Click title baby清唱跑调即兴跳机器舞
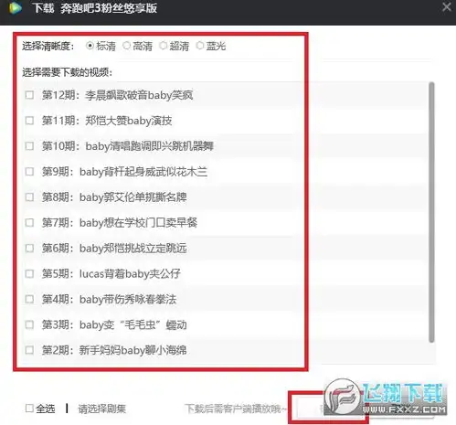The image size is (456, 425). coord(149,146)
